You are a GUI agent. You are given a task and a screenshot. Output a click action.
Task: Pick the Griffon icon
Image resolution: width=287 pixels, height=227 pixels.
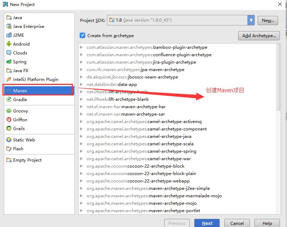click(x=9, y=120)
